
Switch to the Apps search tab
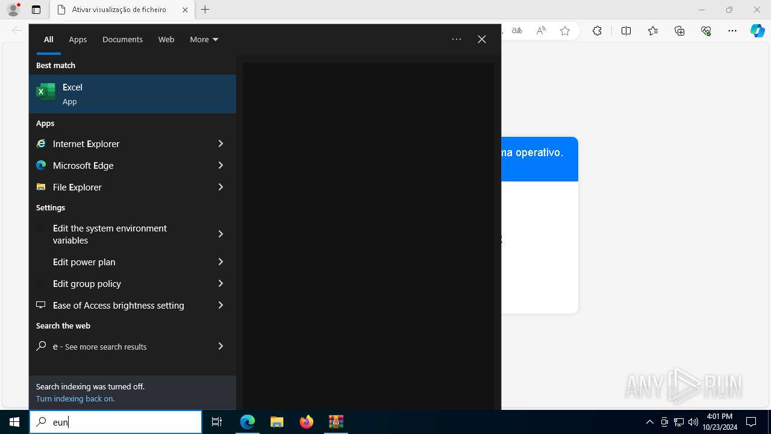pos(78,39)
